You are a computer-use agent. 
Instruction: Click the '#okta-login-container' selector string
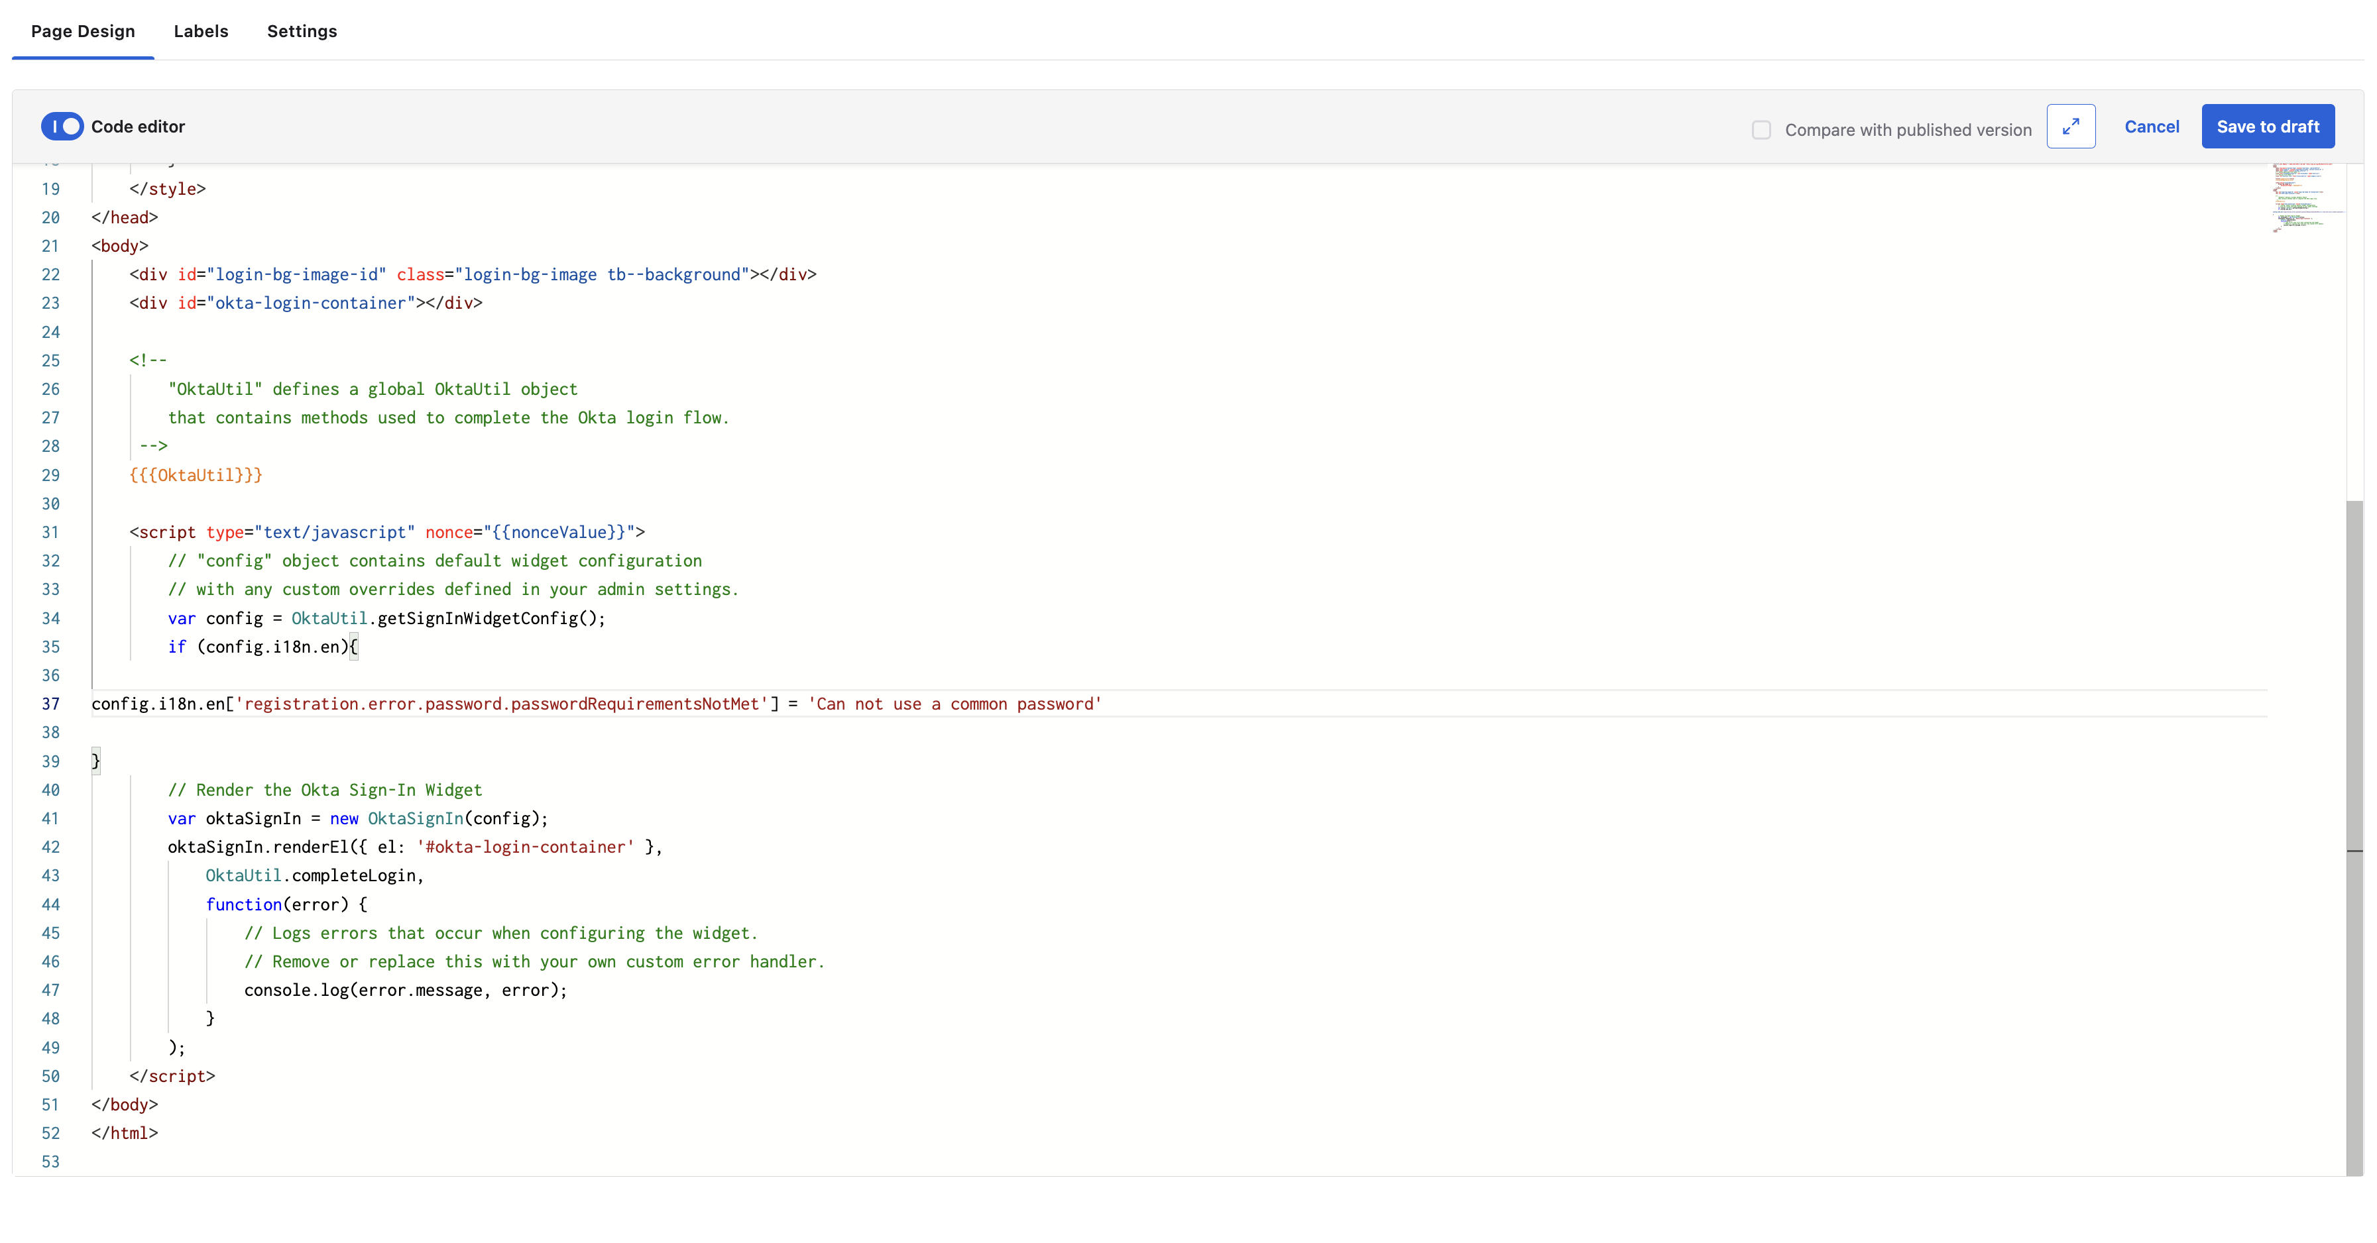click(525, 847)
